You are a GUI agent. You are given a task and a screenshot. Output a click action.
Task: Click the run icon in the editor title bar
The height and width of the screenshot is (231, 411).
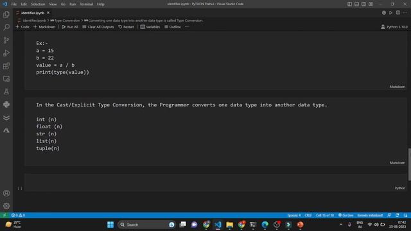click(x=391, y=13)
